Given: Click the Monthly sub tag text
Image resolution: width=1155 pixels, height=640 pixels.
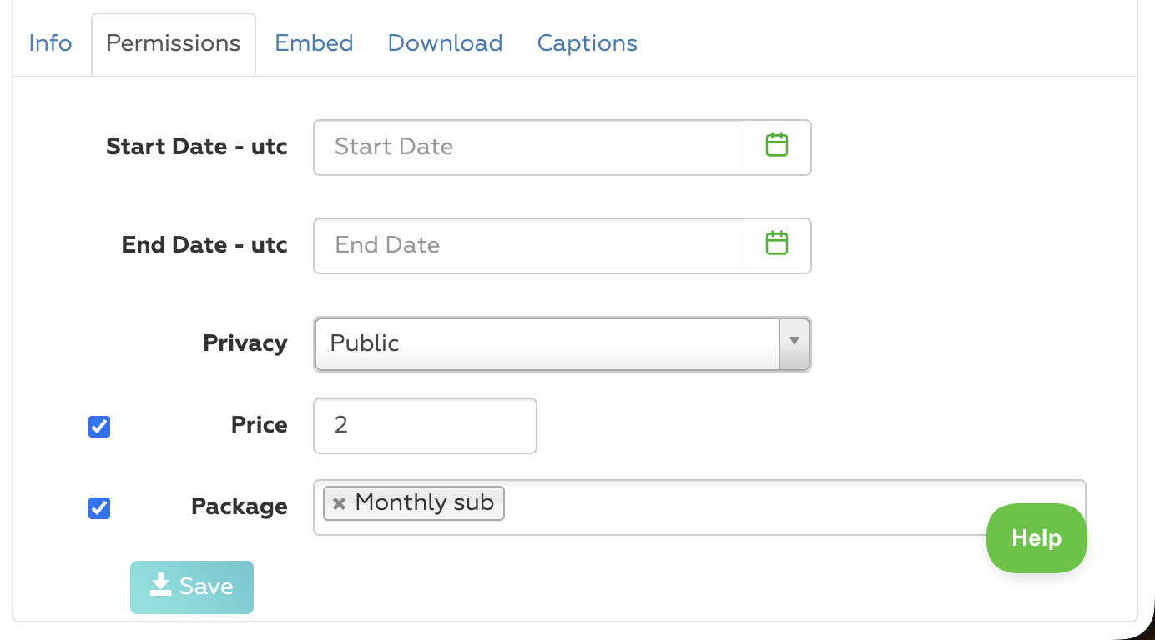Looking at the screenshot, I should (424, 502).
